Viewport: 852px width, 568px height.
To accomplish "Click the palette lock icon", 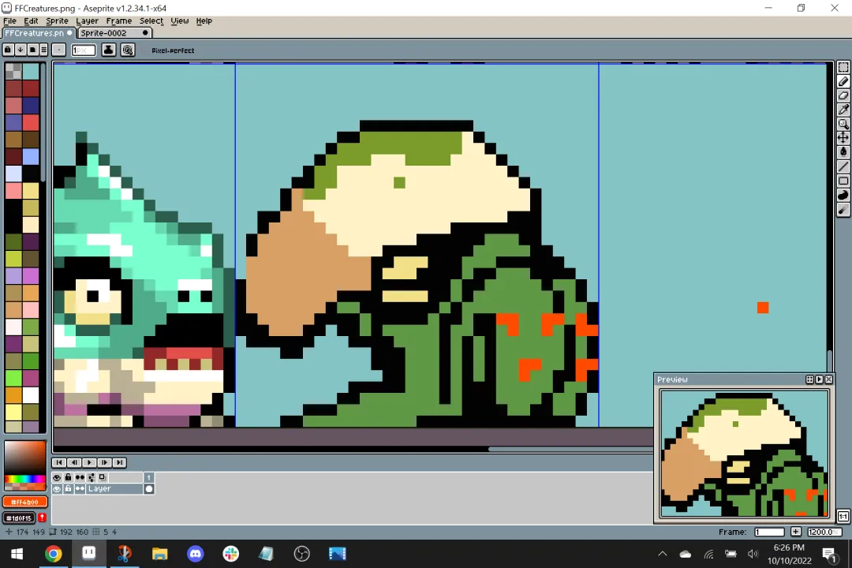I will [x=8, y=50].
